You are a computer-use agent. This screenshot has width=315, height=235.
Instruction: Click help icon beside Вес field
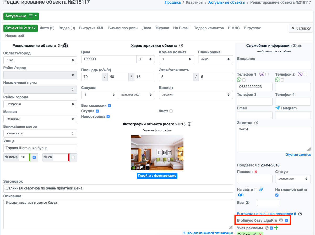[247, 203]
